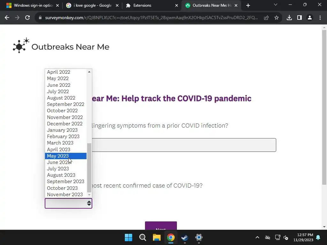Show hidden system tray icons

257,237
